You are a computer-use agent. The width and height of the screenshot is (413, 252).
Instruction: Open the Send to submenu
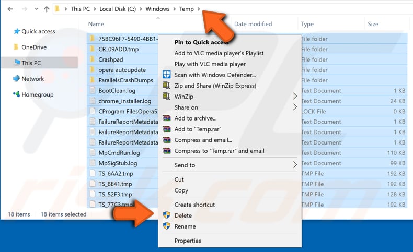pyautogui.click(x=230, y=165)
